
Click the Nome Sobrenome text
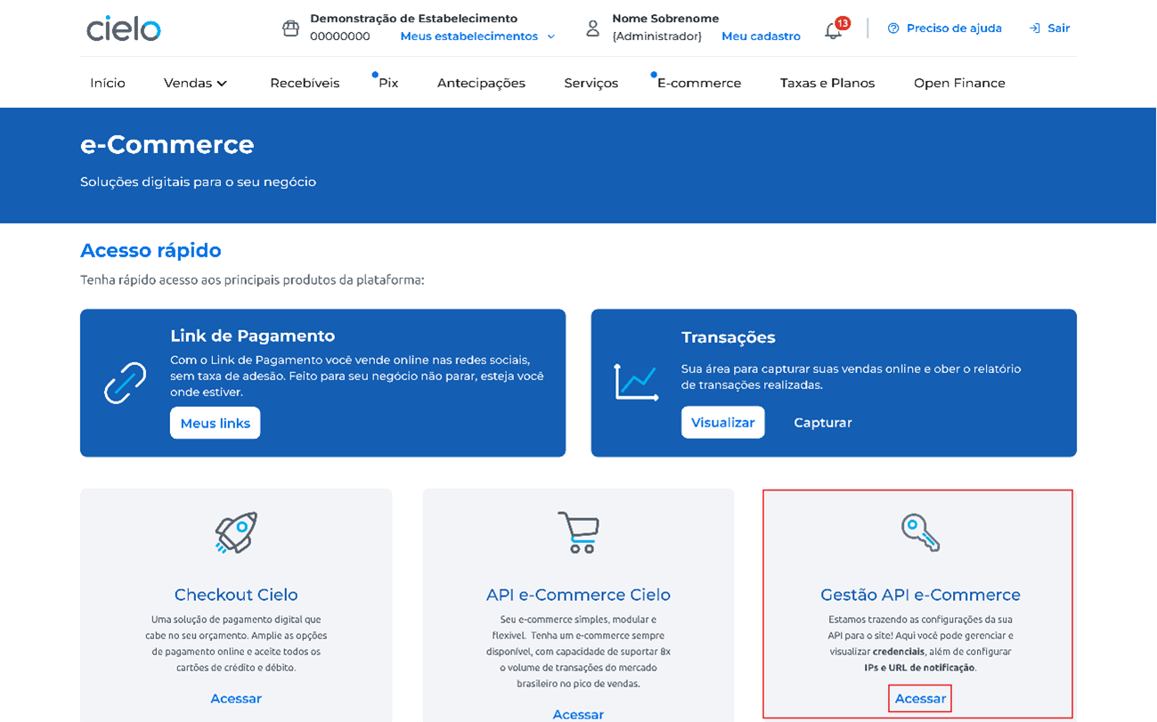[x=665, y=19]
